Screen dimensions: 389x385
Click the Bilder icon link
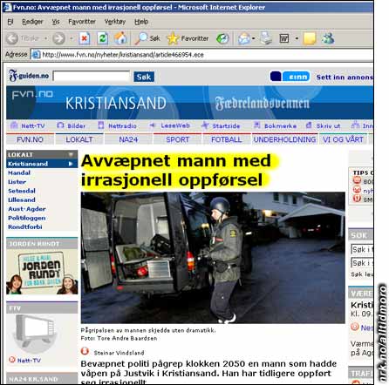60,125
